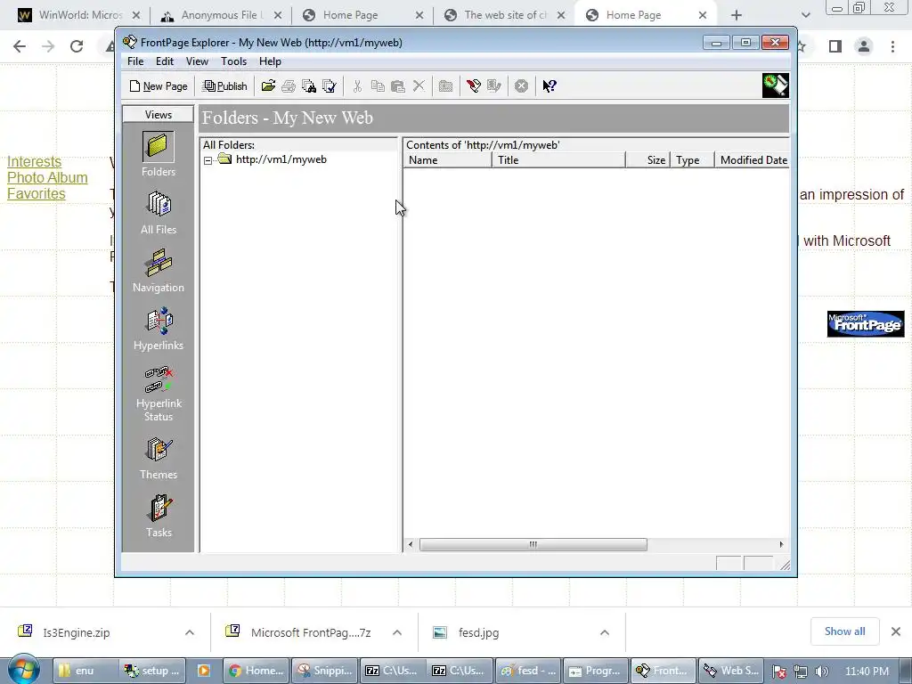The image size is (912, 684).
Task: Open the File menu in FrontPage Explorer
Action: tap(135, 61)
